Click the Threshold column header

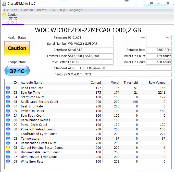pos(130,83)
